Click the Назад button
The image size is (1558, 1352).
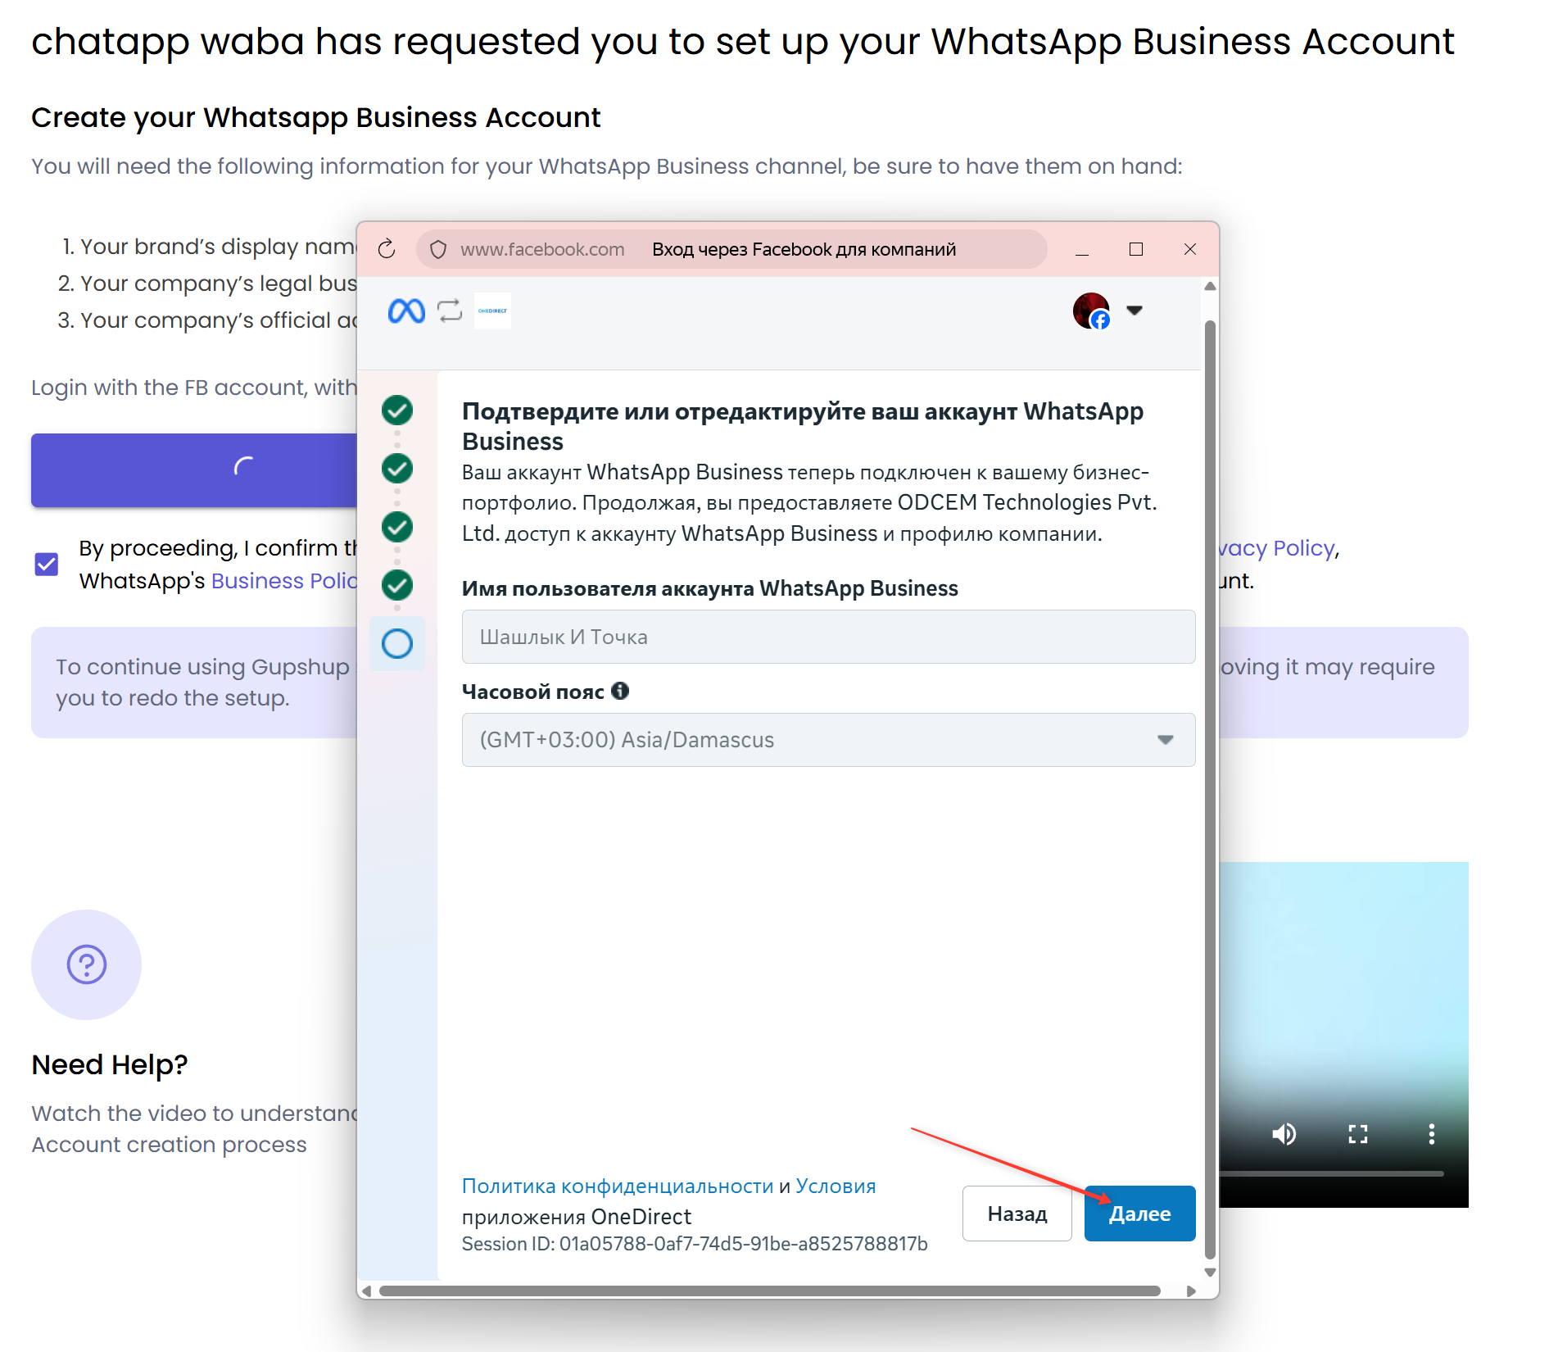[1017, 1214]
